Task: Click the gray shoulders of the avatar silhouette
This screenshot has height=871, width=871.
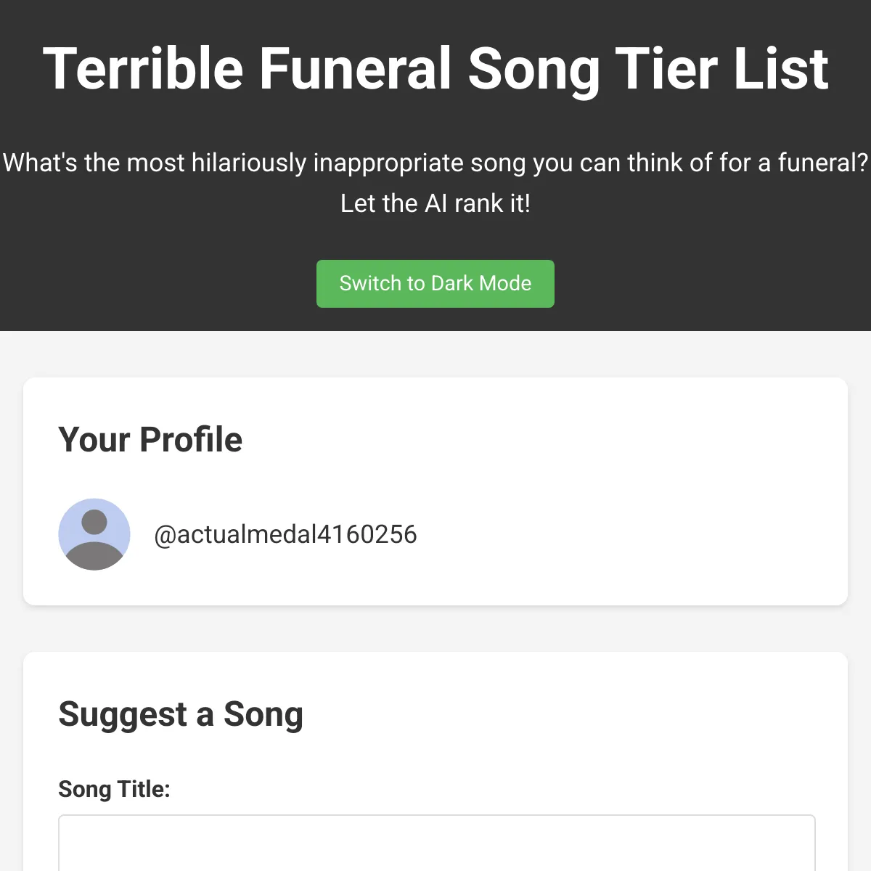Action: [94, 556]
